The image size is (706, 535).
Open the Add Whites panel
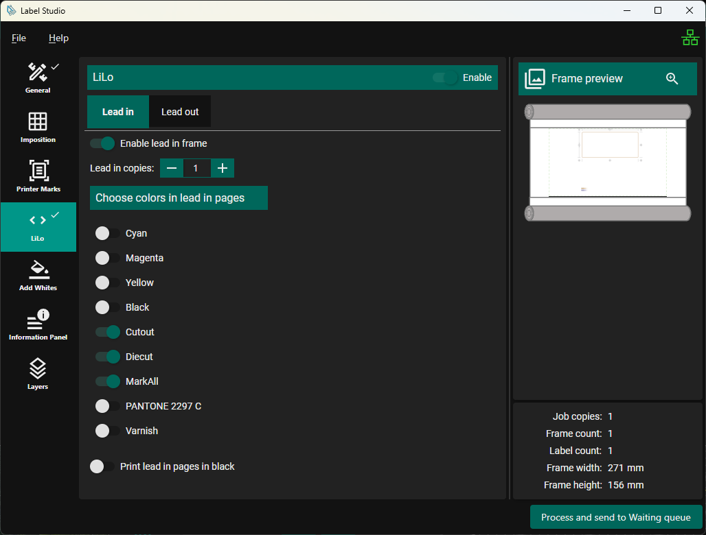point(38,276)
